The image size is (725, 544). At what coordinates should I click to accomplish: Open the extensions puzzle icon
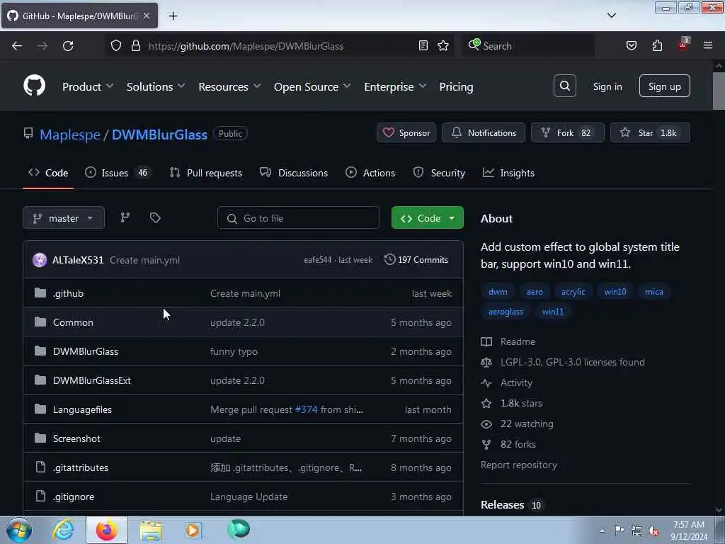pos(657,45)
